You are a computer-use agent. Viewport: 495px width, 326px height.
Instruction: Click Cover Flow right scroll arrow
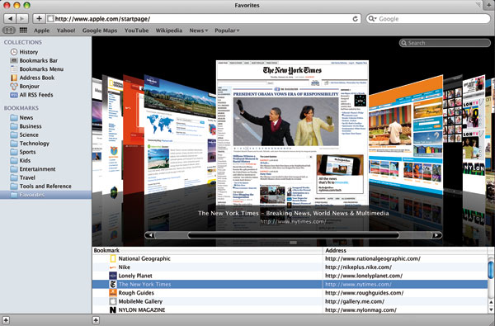[436, 235]
